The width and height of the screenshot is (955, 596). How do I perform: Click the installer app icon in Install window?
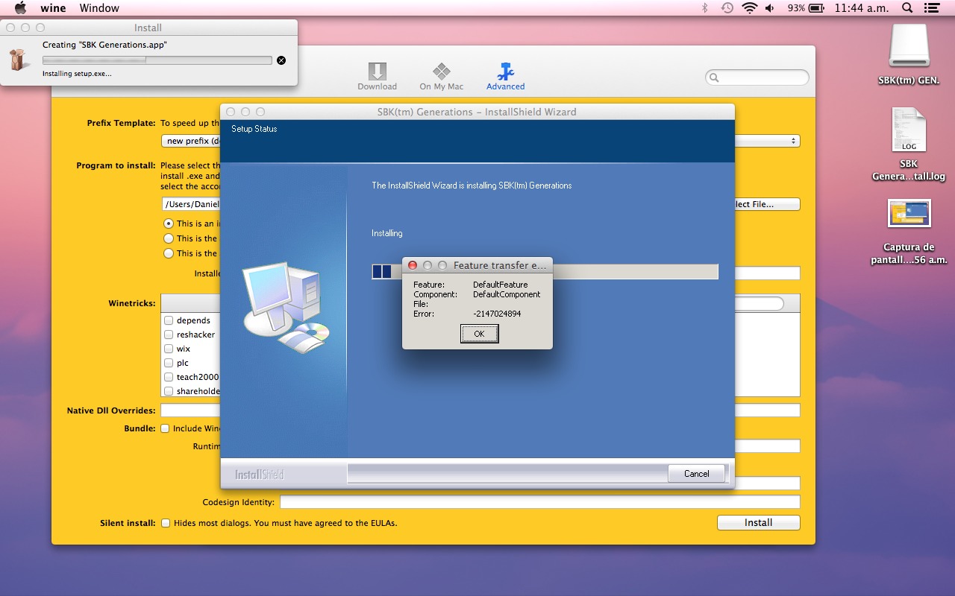pos(19,59)
